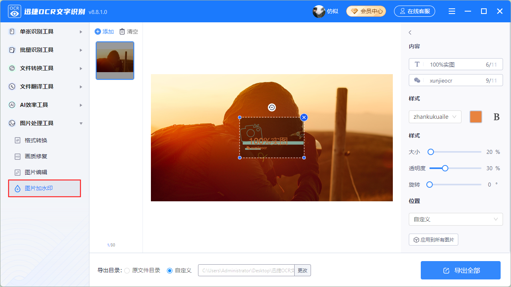Viewport: 511px width, 287px height.
Task: Click the 透明度 opacity slider handle
Action: [x=445, y=168]
